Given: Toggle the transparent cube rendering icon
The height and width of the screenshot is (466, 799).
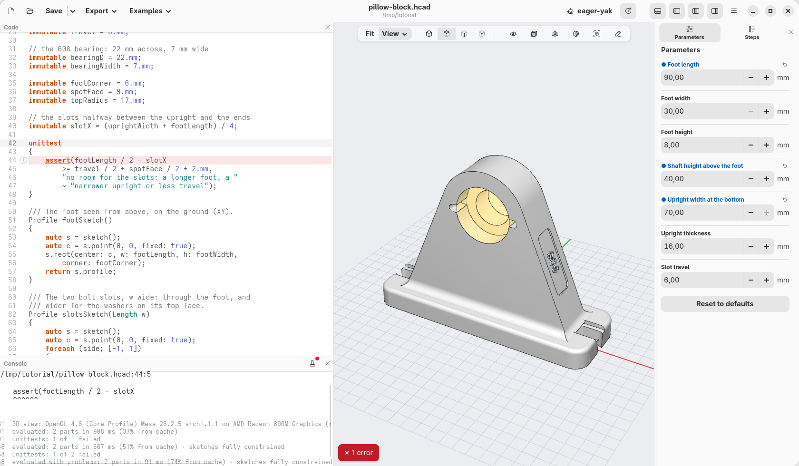Looking at the screenshot, I should tap(534, 34).
